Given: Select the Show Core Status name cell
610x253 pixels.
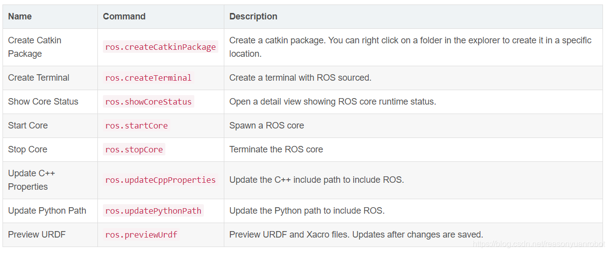Looking at the screenshot, I should 43,102.
